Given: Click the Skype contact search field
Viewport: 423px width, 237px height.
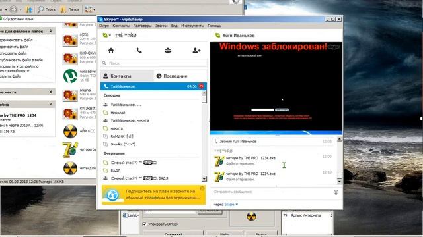Looking at the screenshot, I should click(x=154, y=63).
